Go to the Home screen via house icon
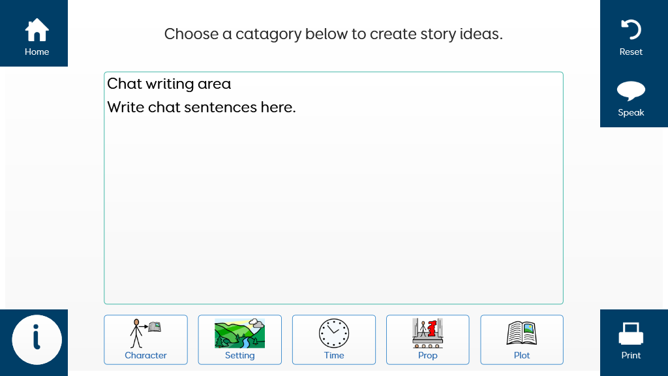 coord(37,29)
